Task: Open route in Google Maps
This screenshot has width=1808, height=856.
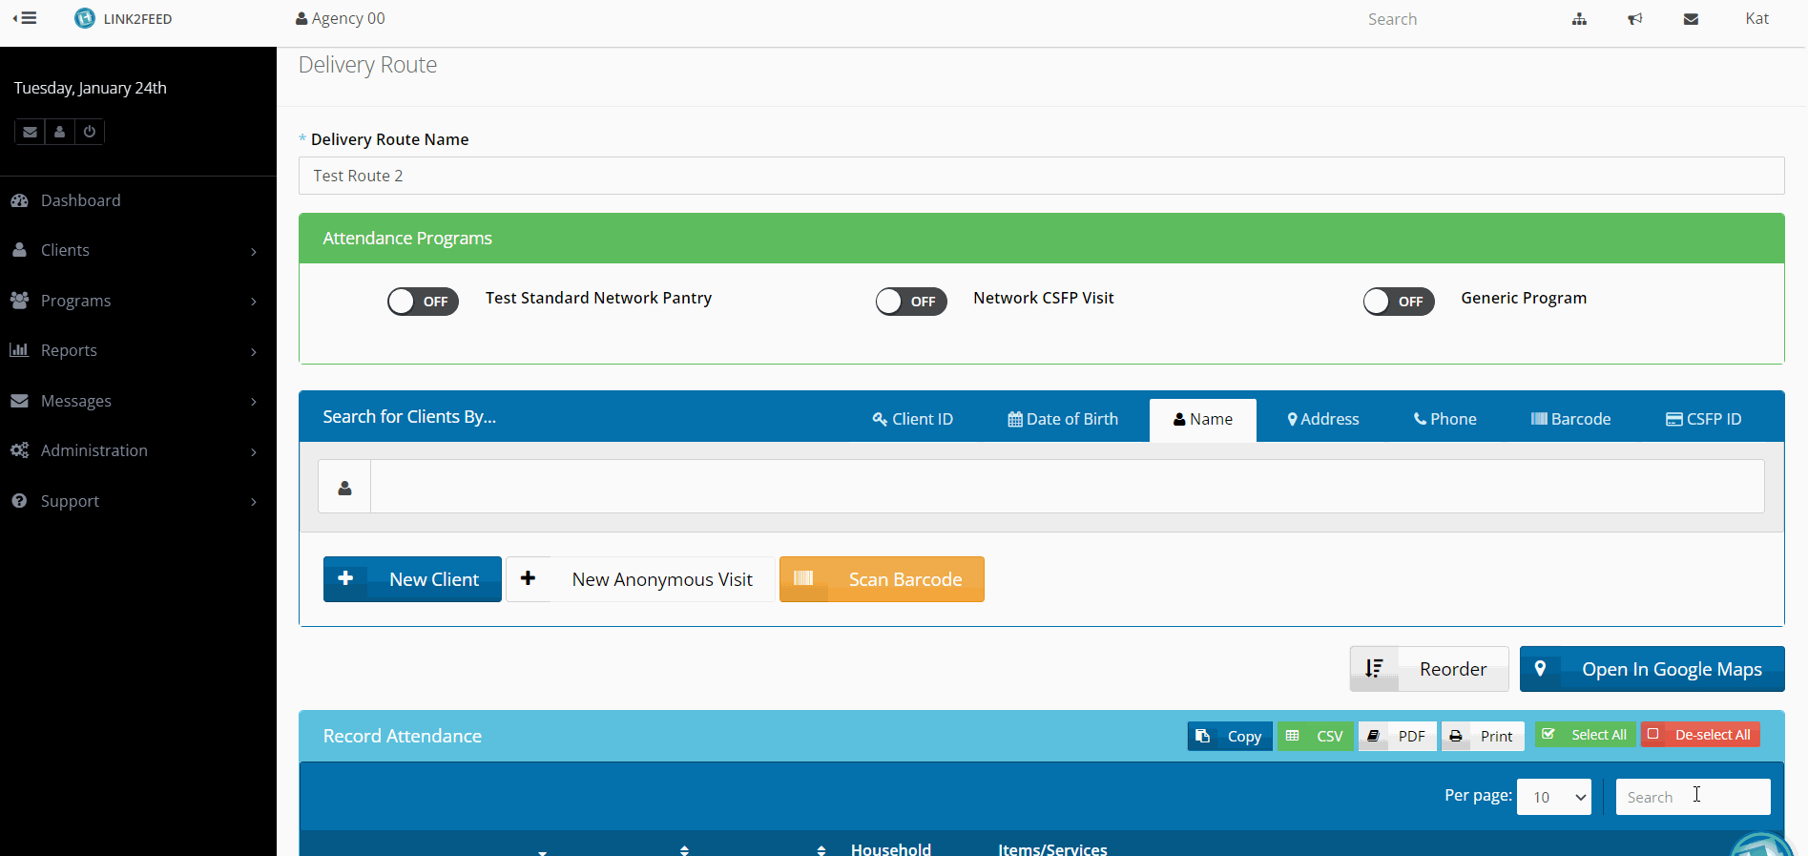Action: [x=1652, y=669]
